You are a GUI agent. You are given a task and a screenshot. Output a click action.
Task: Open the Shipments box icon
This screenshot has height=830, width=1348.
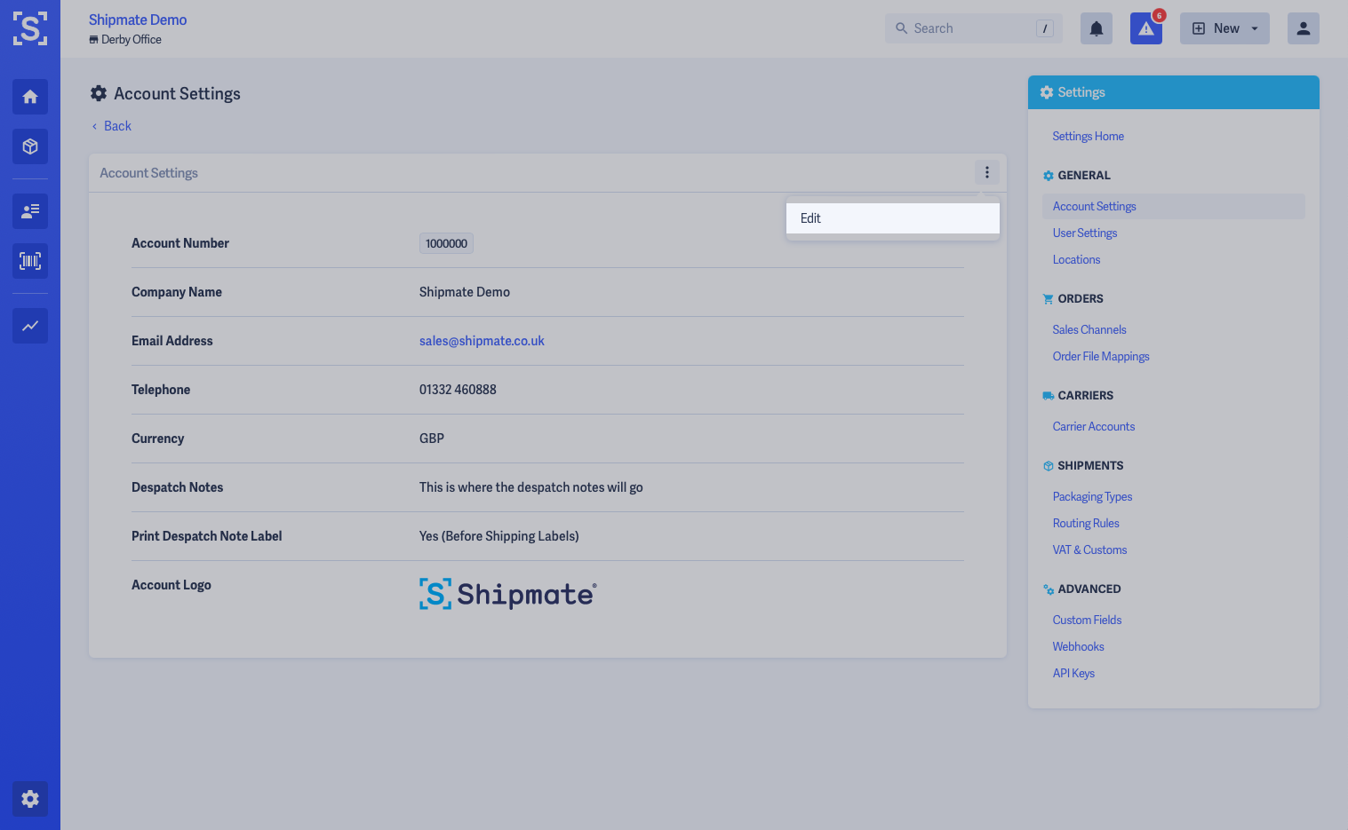point(30,146)
